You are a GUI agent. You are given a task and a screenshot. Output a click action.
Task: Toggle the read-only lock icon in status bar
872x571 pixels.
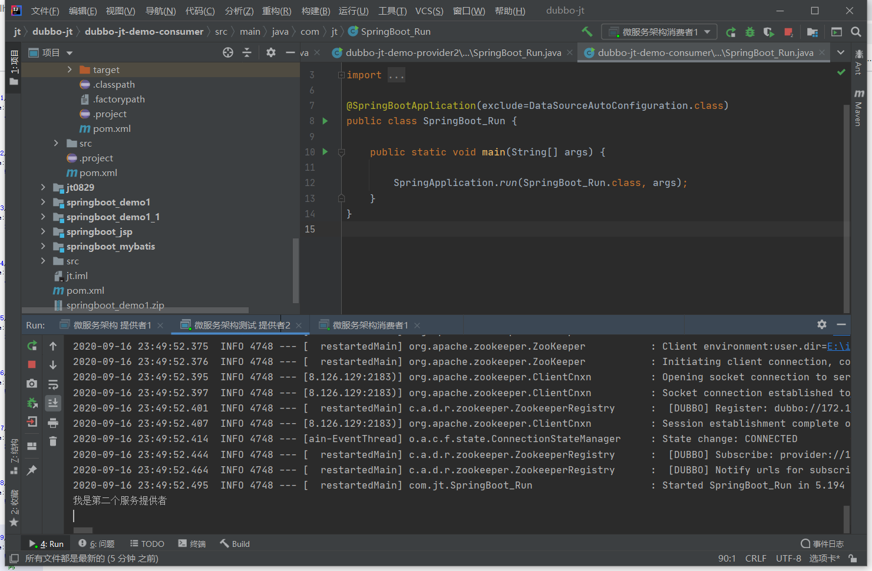click(853, 558)
